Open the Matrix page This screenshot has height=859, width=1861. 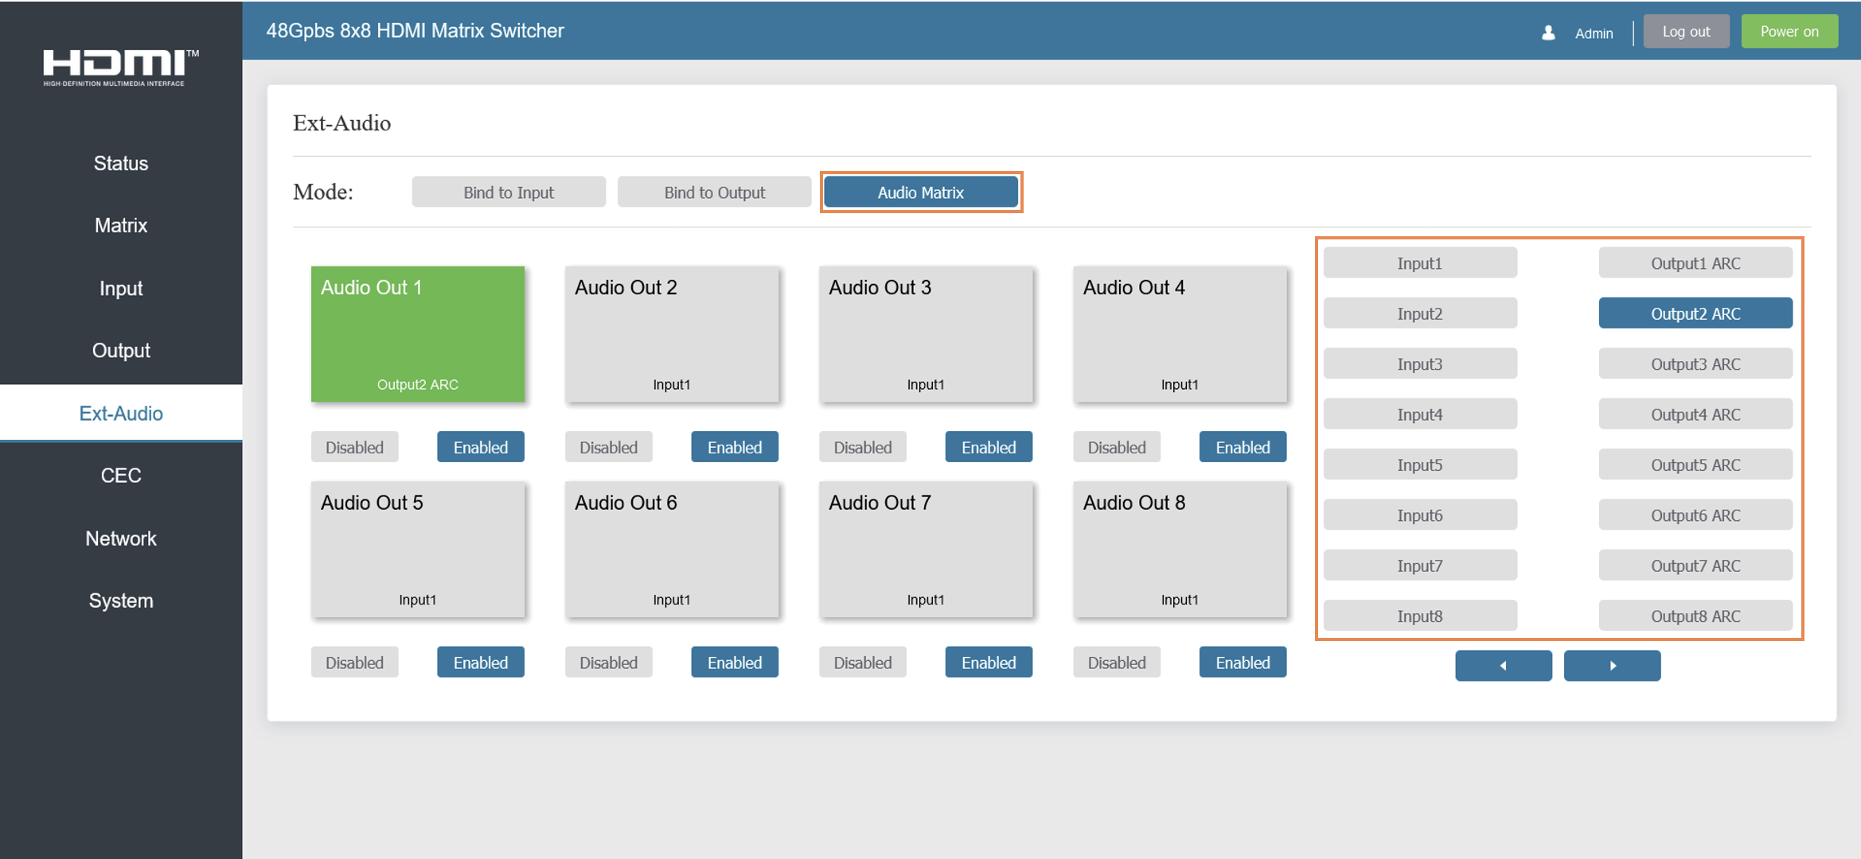(121, 225)
